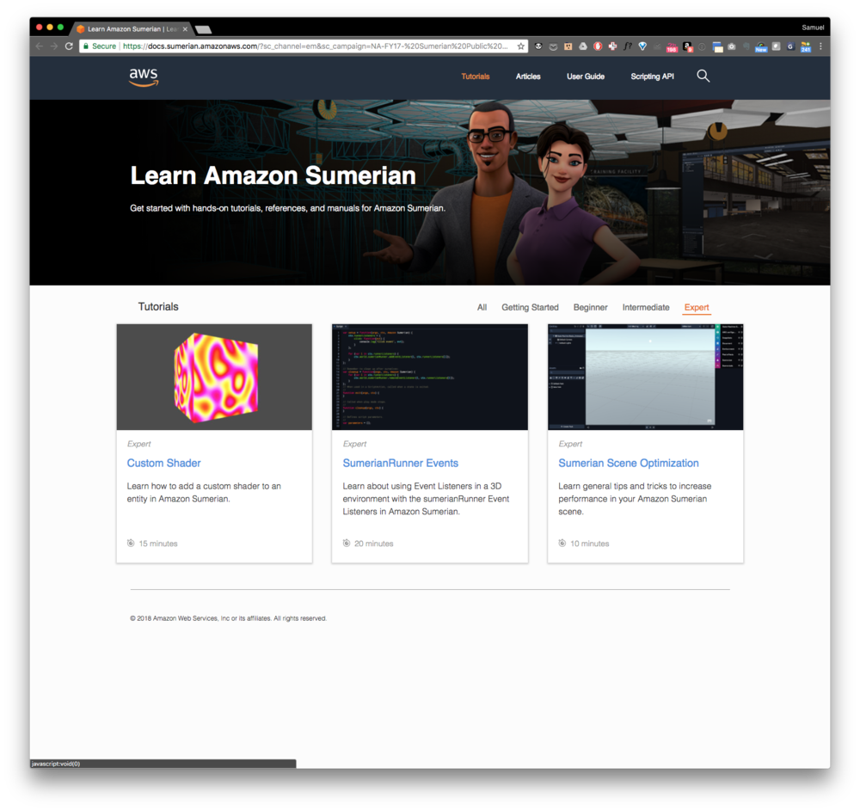Screen dimensions: 860x811
Task: Select the All tutorials filter tab
Action: [482, 307]
